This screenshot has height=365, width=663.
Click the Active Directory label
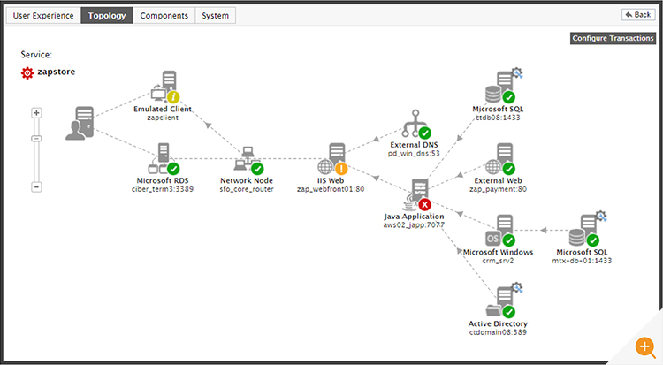tap(498, 323)
